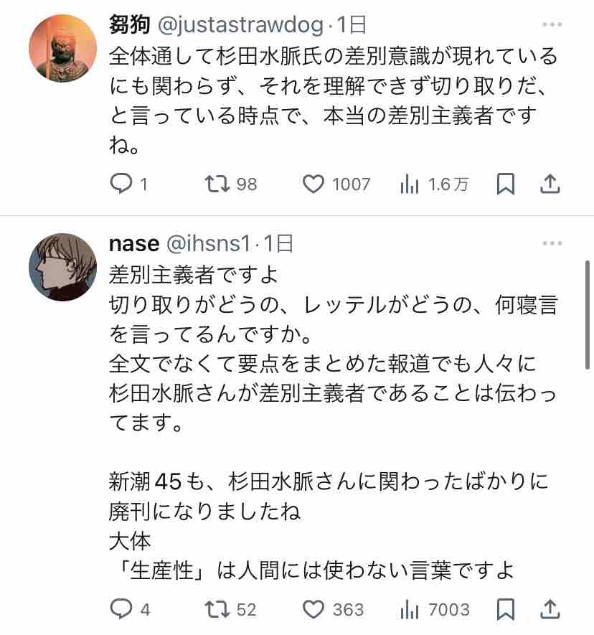Screen dimensions: 594x635
Task: Open the @justastrawdog handle link
Action: 240,25
